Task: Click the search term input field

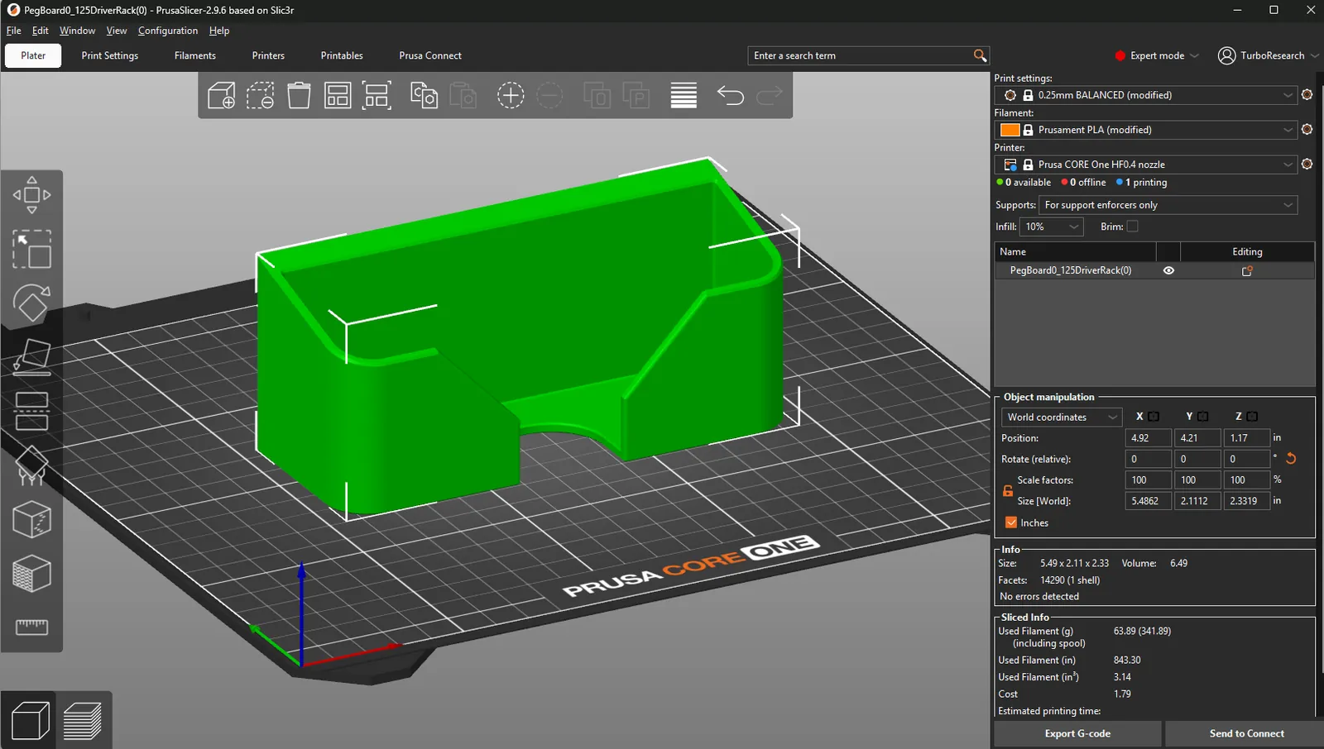Action: click(x=861, y=55)
